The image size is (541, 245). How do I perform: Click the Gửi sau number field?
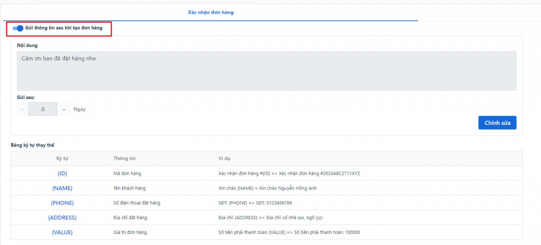pyautogui.click(x=42, y=110)
